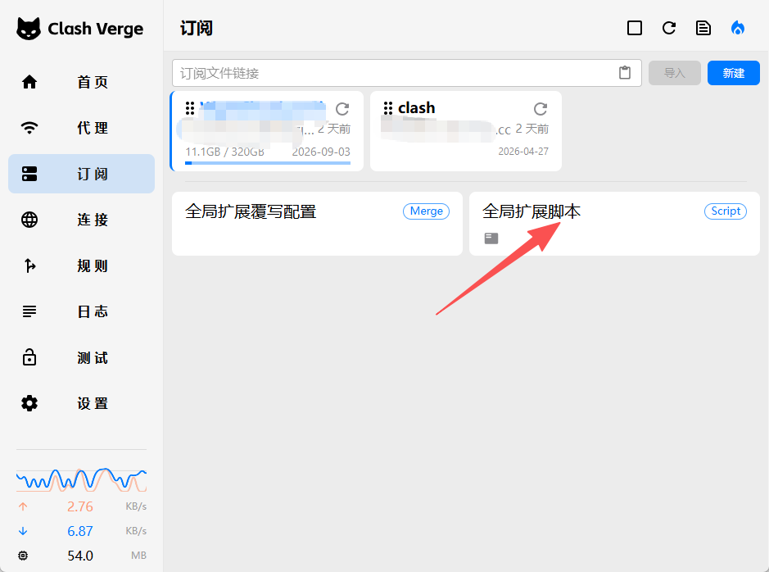Click the wifi proxy icon
The image size is (769, 572).
coord(29,128)
